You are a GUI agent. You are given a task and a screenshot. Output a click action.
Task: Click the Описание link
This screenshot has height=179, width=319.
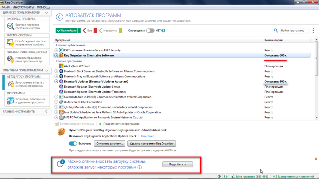(147, 136)
